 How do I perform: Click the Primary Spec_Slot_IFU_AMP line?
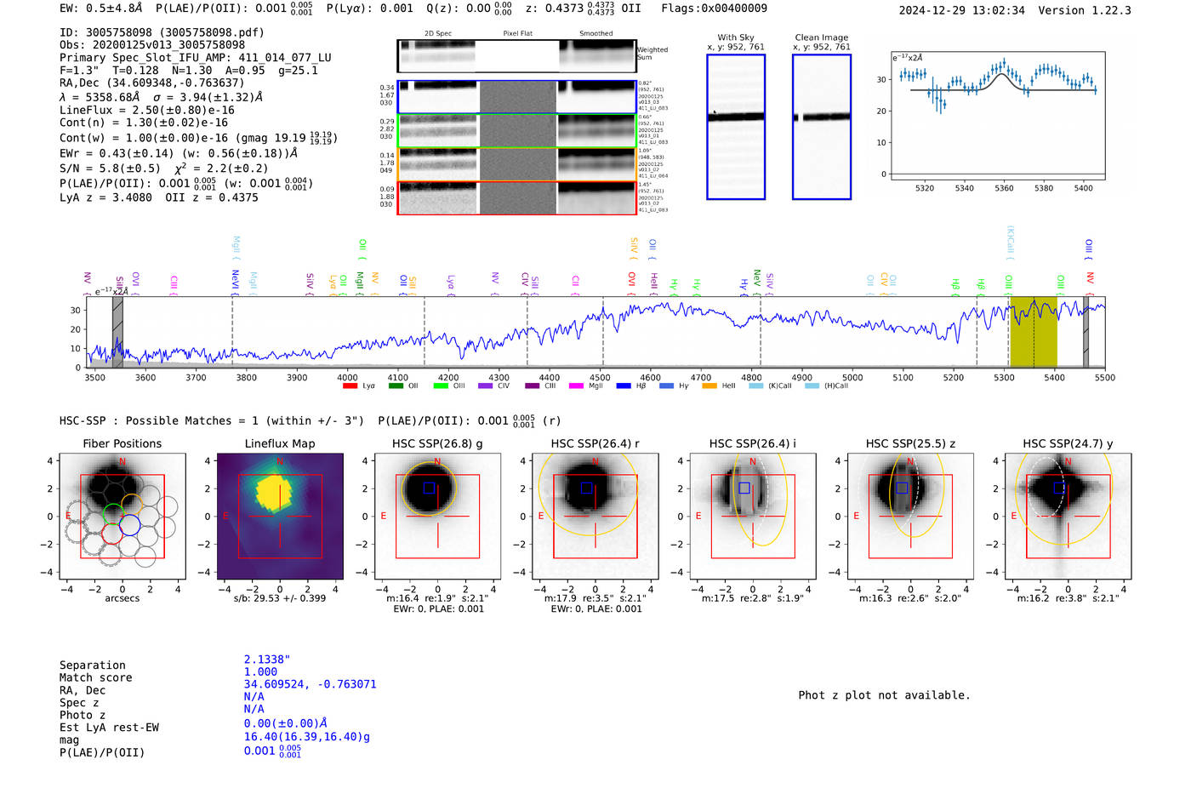pyautogui.click(x=196, y=58)
